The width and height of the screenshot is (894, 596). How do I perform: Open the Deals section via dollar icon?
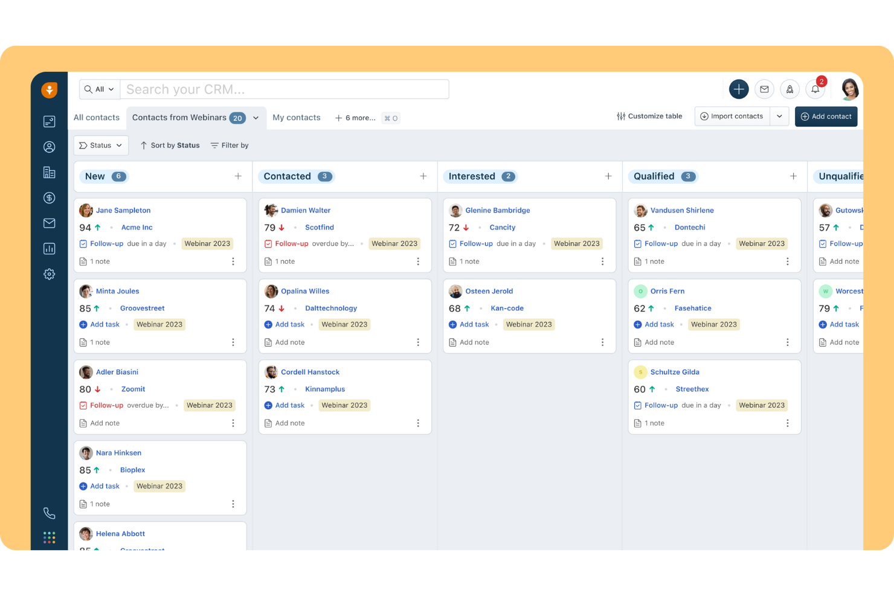pos(49,197)
